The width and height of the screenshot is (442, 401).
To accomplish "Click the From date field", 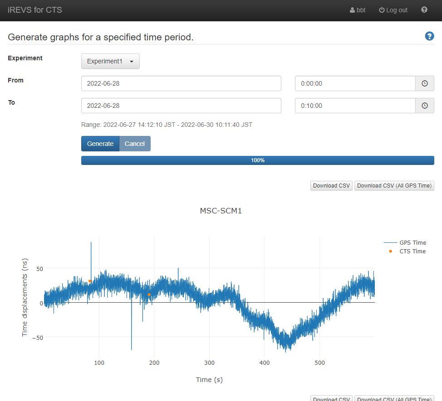I will (x=181, y=83).
